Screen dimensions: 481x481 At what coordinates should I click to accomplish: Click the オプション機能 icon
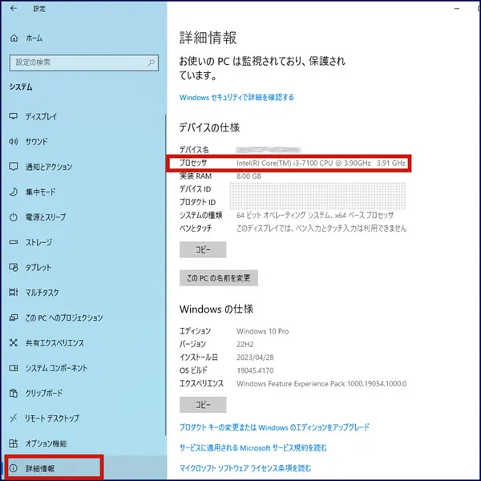click(x=13, y=443)
